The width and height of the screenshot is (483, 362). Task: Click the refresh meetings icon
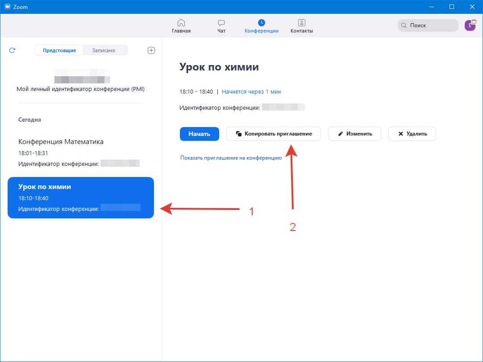tap(12, 50)
